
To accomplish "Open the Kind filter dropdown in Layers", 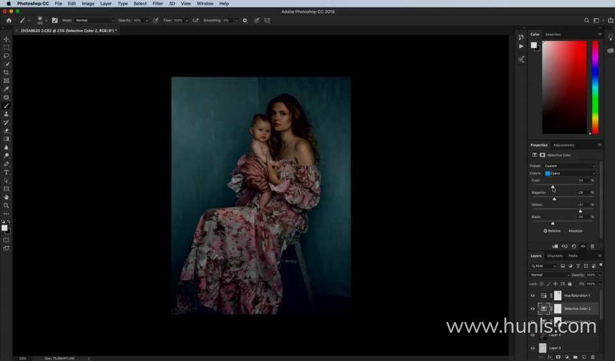I will (x=543, y=266).
